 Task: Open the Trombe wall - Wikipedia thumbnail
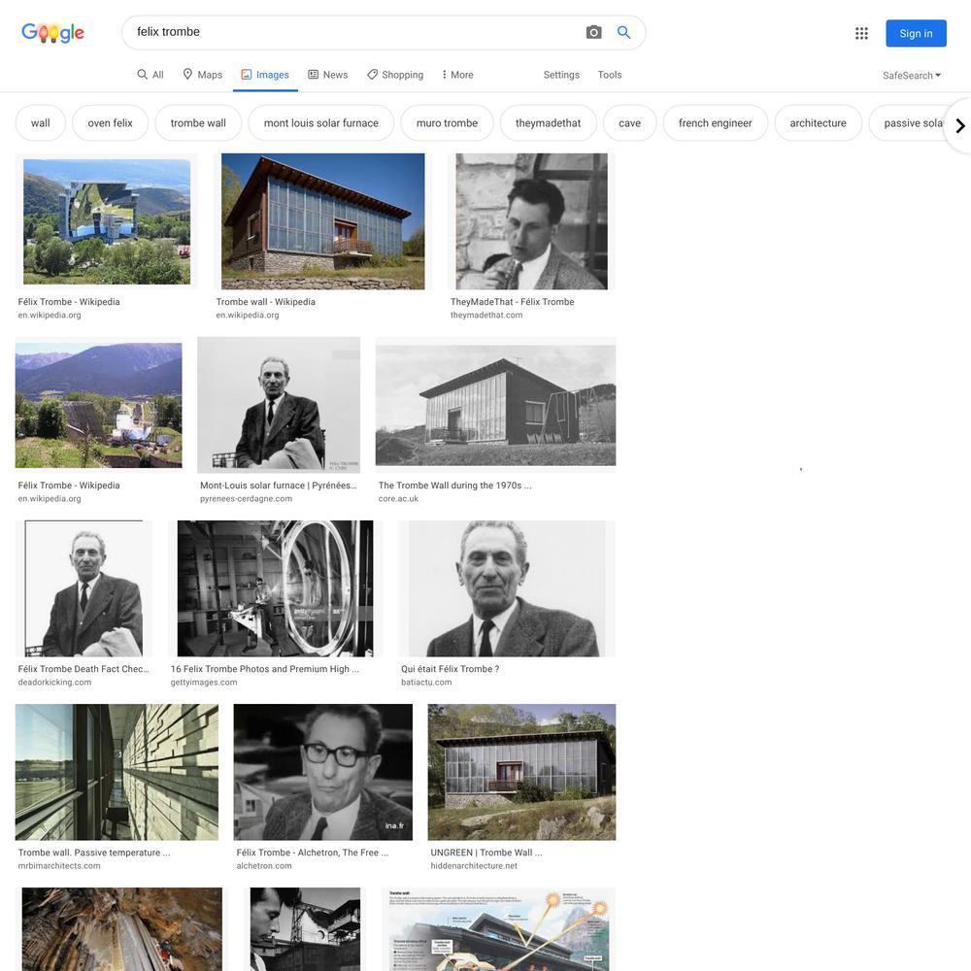coord(322,221)
